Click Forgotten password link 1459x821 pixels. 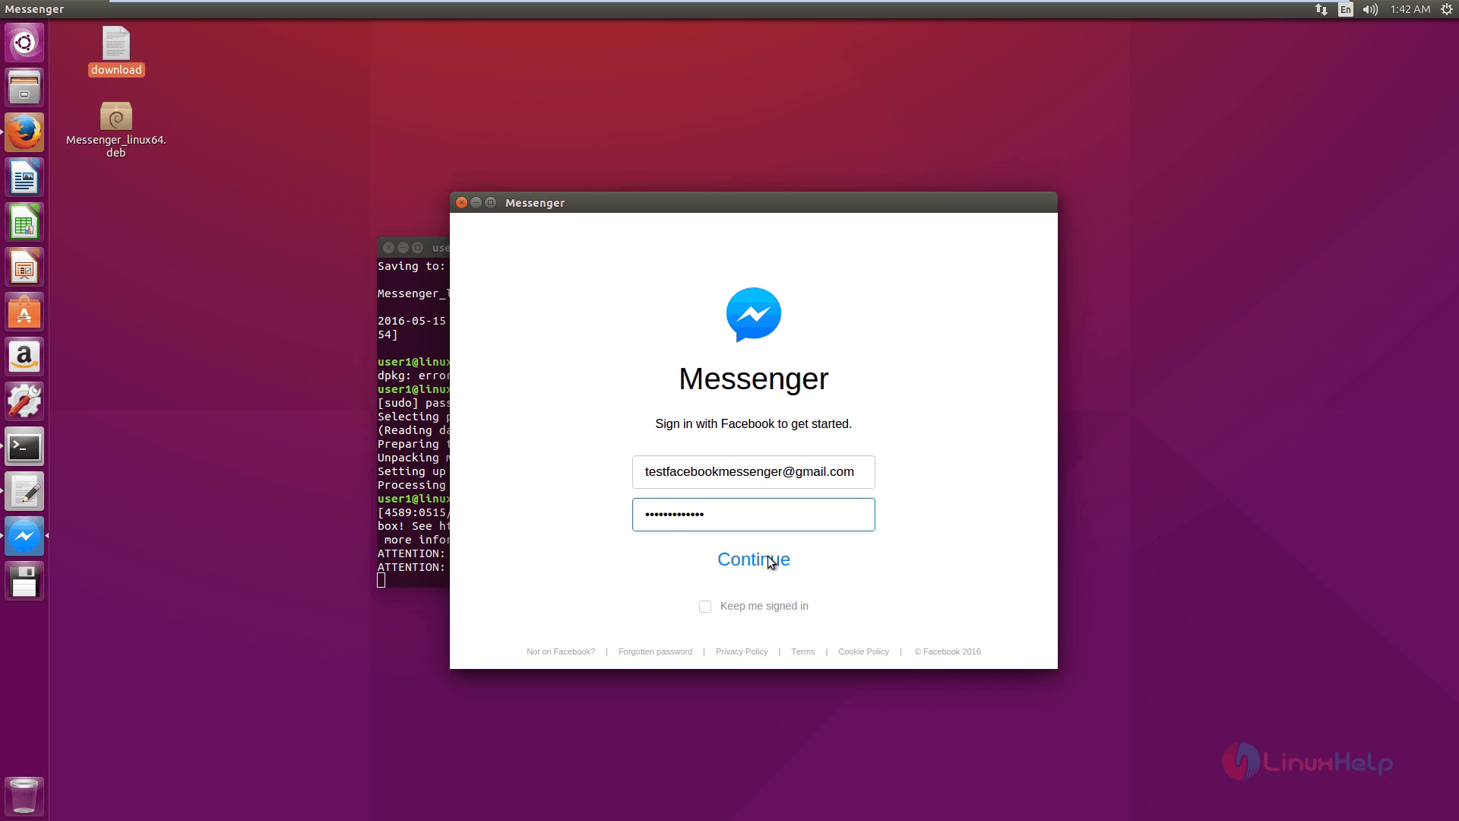[x=655, y=651]
